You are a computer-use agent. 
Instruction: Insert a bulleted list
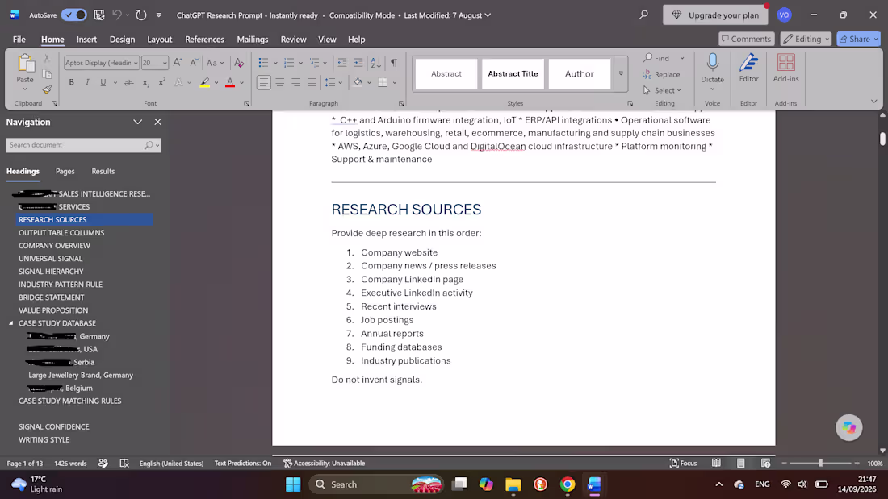click(263, 63)
